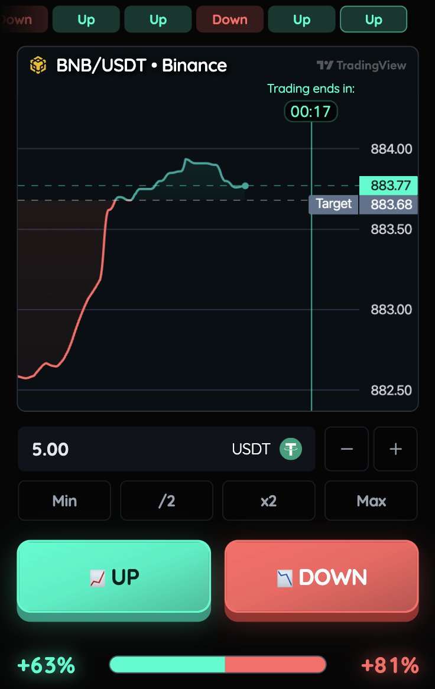
Task: Select the outlined highlighted Up round pill
Action: [x=374, y=19]
